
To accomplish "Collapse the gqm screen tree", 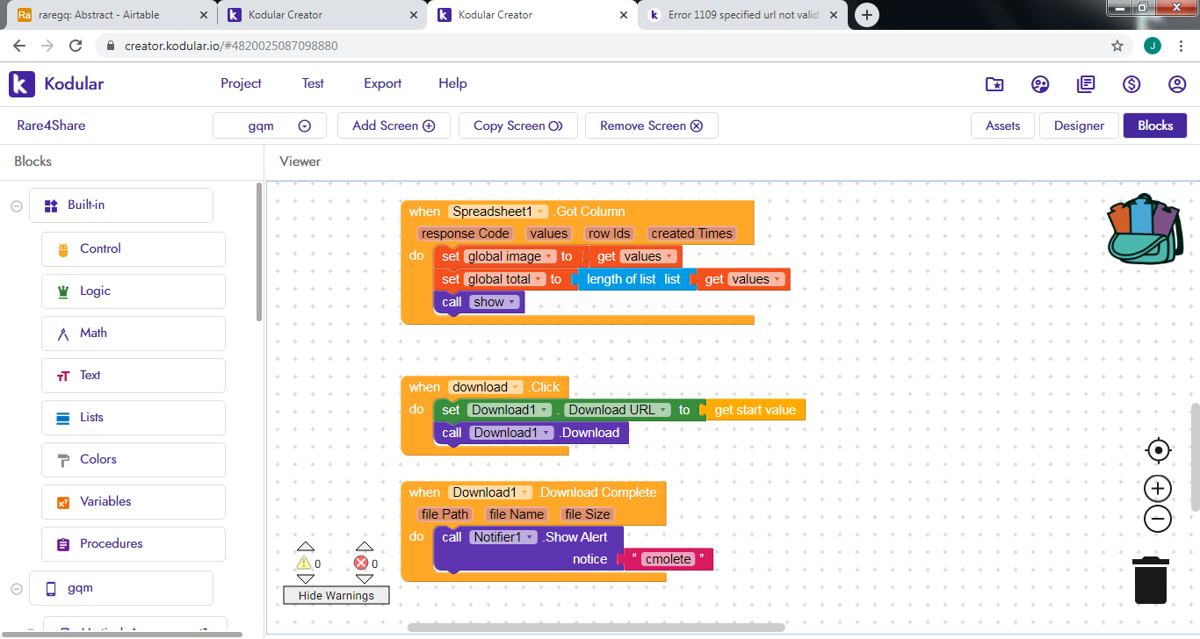I will coord(17,588).
